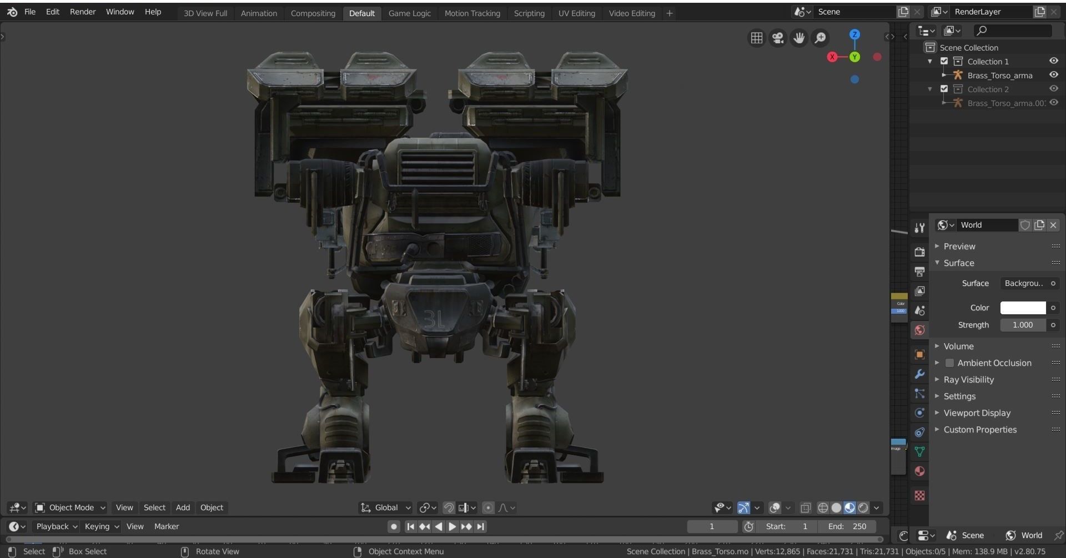Toggle proportional editing
The height and width of the screenshot is (558, 1066).
click(x=488, y=507)
